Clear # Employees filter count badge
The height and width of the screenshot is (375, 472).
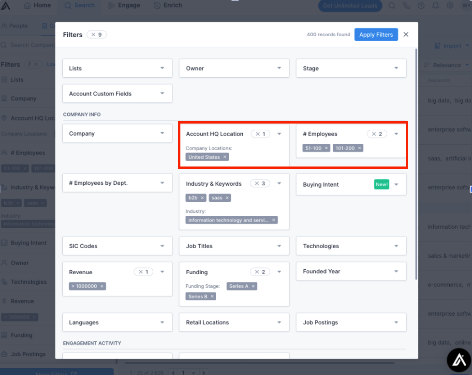coord(377,134)
